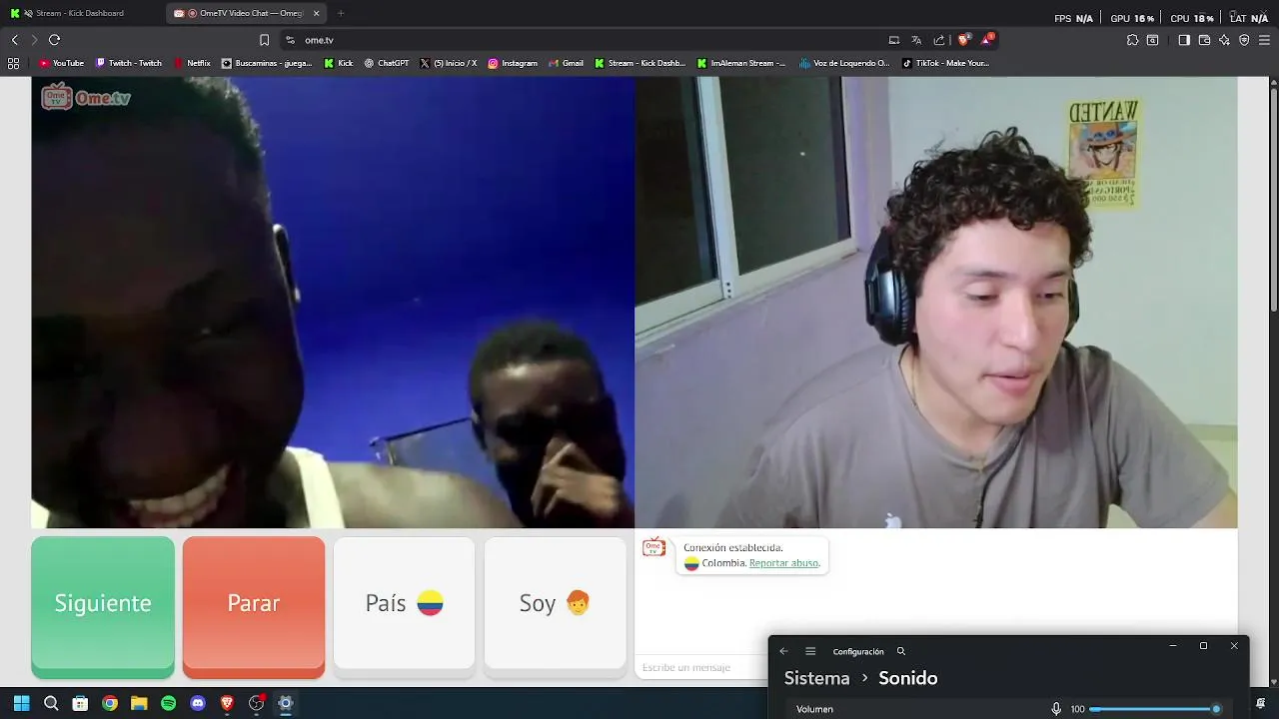Open the browser main menu
1279x719 pixels.
click(x=1265, y=40)
